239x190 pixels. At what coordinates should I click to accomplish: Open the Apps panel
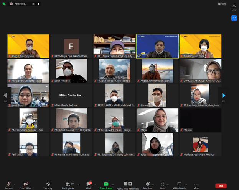pos(163,184)
